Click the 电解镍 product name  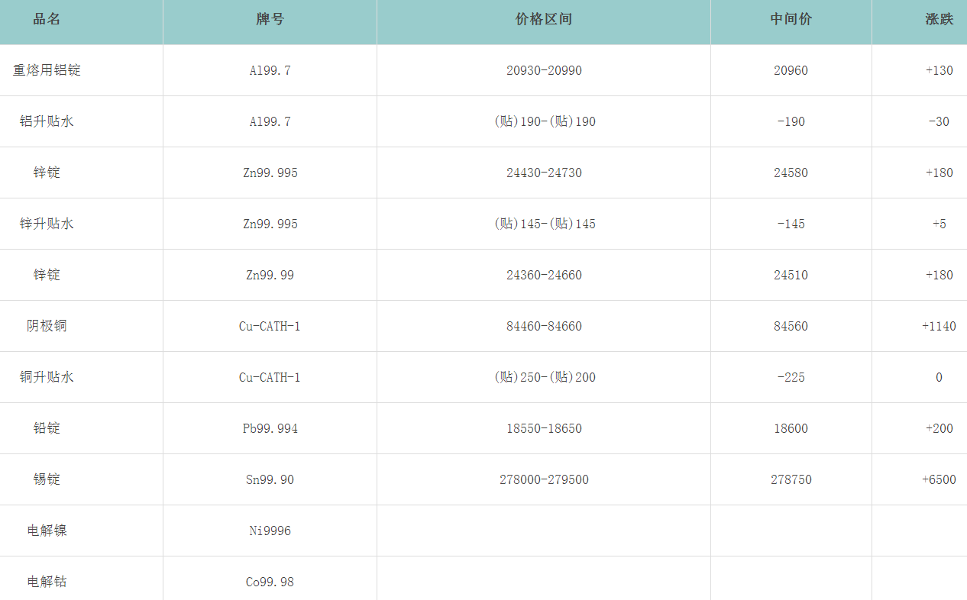tap(47, 531)
